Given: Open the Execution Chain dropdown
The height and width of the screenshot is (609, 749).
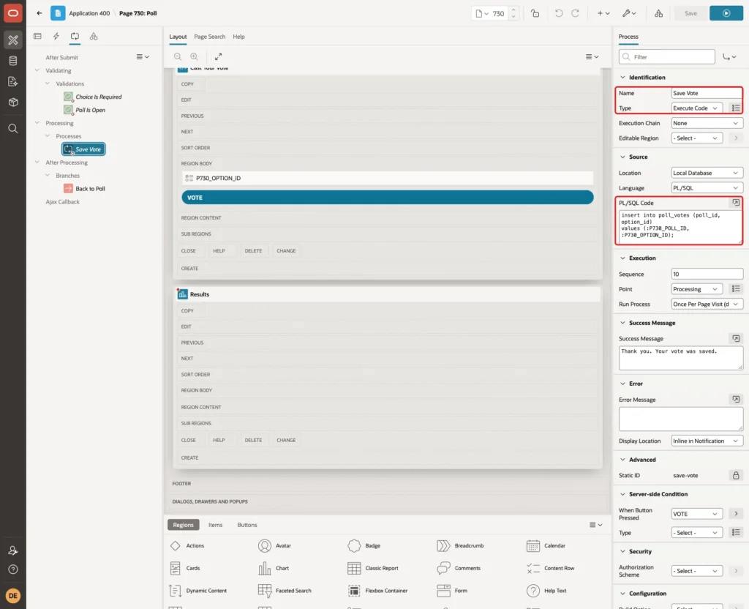Looking at the screenshot, I should click(x=707, y=123).
